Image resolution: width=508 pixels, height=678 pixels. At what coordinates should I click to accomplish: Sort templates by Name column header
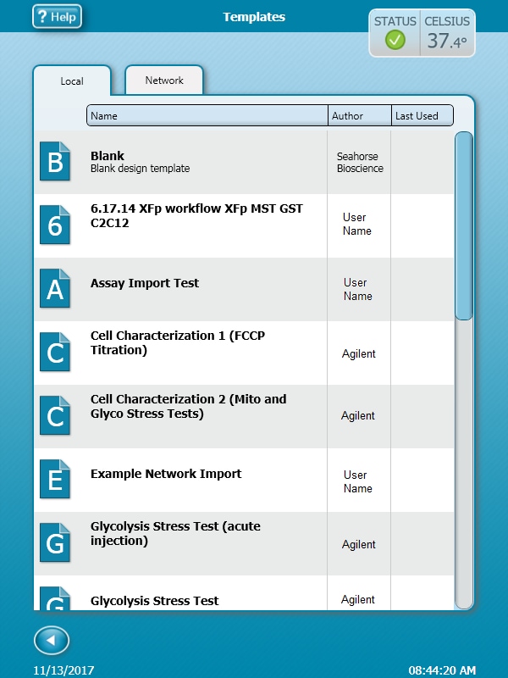pyautogui.click(x=207, y=116)
